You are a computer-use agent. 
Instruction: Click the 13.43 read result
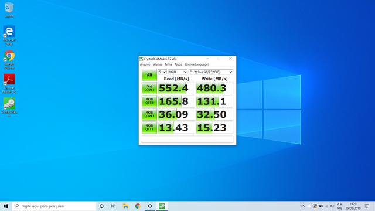[176, 128]
